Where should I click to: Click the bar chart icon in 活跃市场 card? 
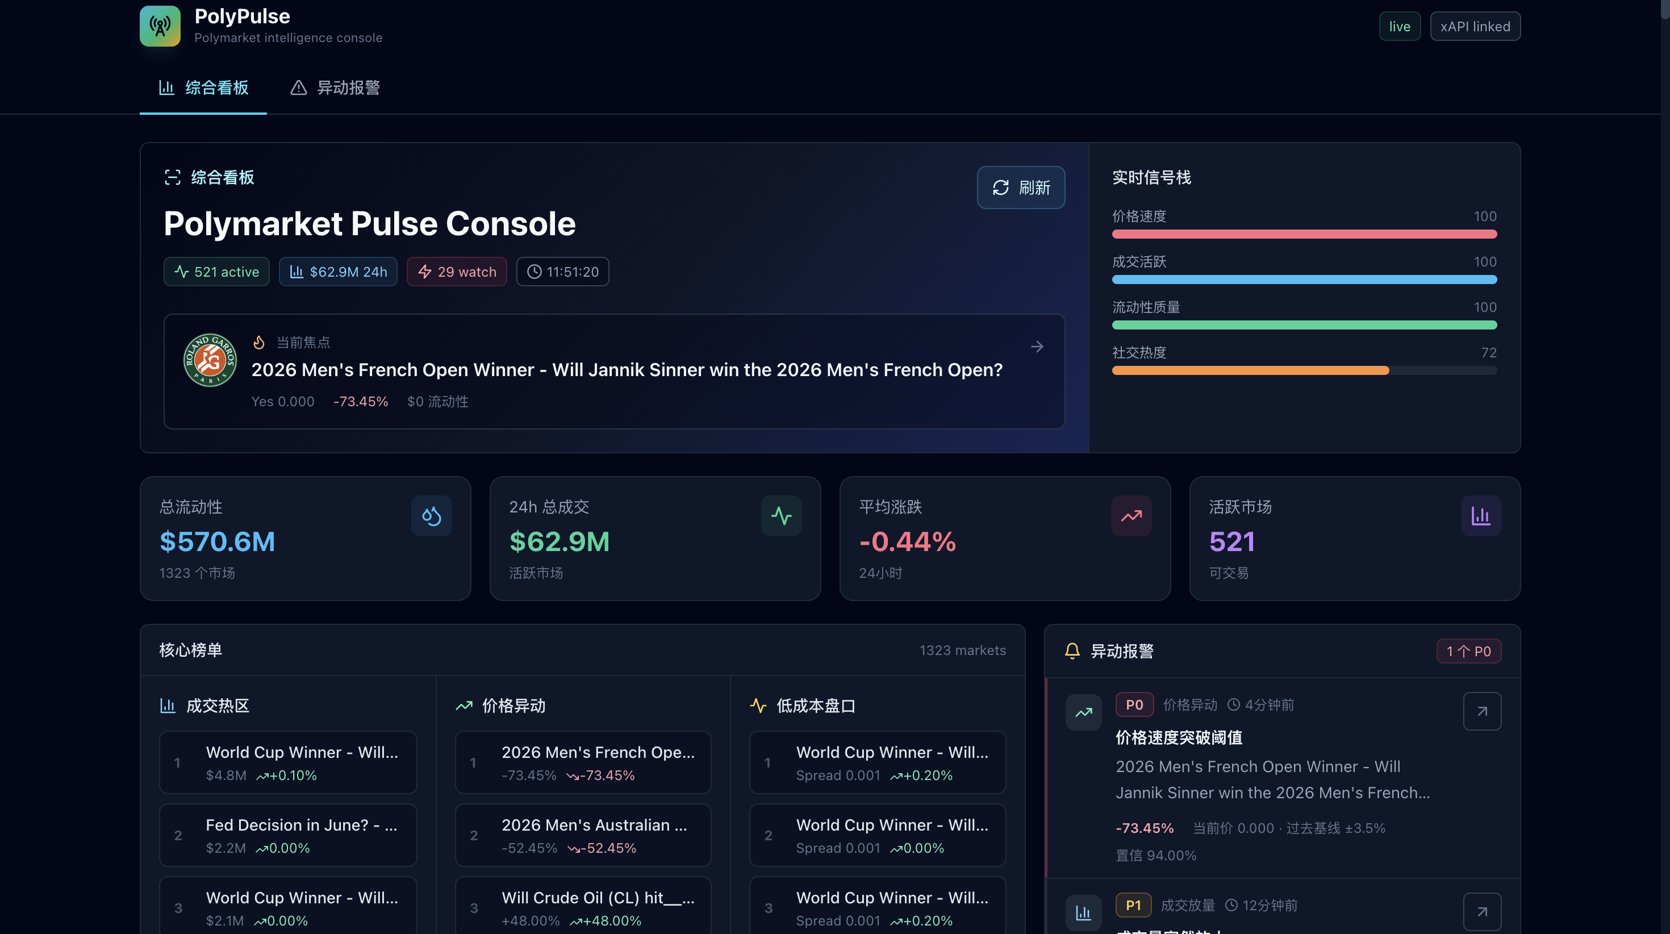pyautogui.click(x=1481, y=516)
